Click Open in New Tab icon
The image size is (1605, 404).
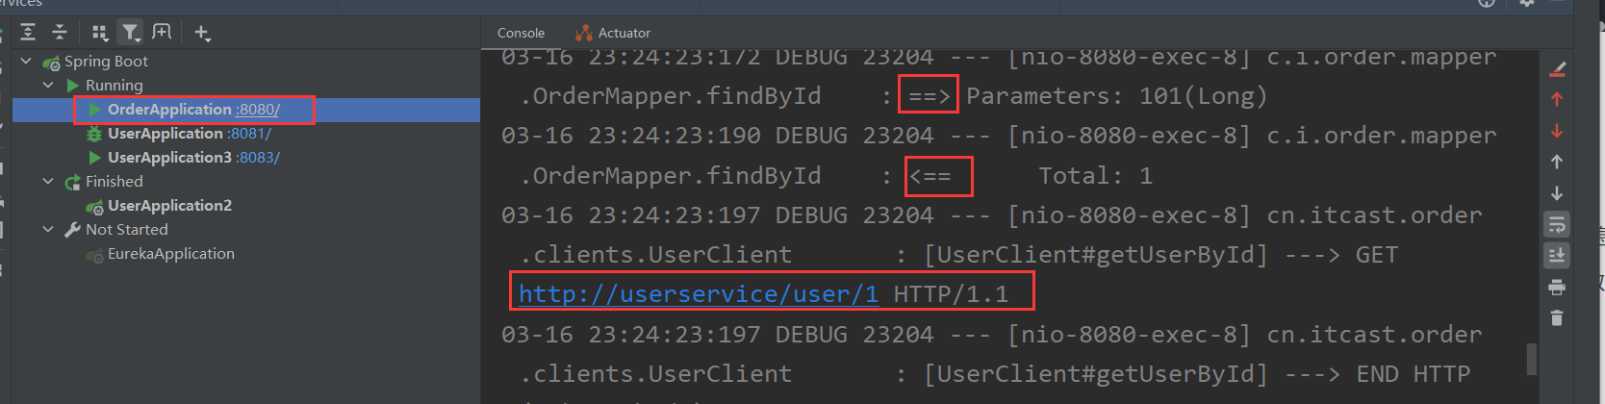tap(162, 33)
